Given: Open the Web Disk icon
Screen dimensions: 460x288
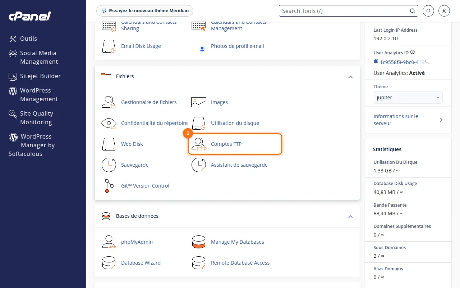Looking at the screenshot, I should tap(109, 144).
